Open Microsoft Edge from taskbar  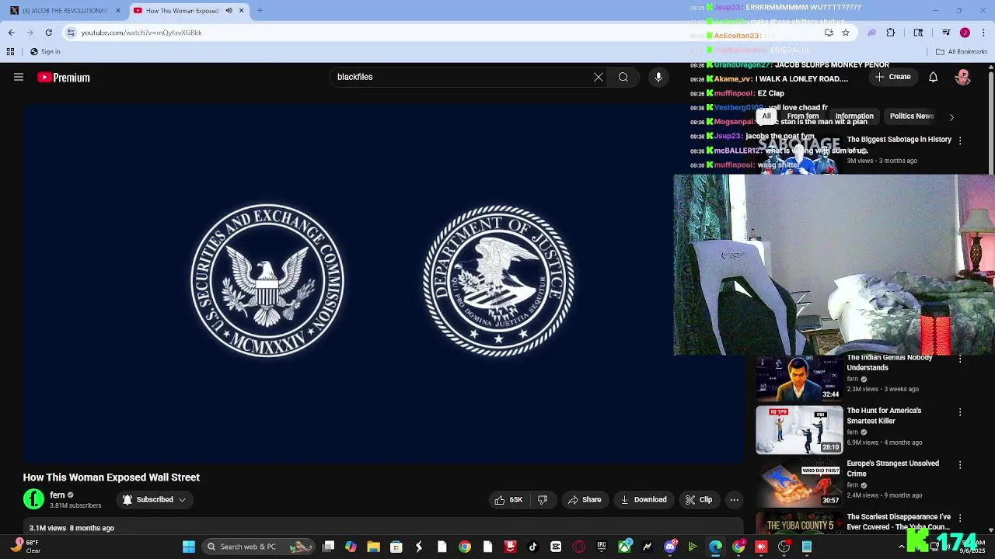[x=715, y=547]
